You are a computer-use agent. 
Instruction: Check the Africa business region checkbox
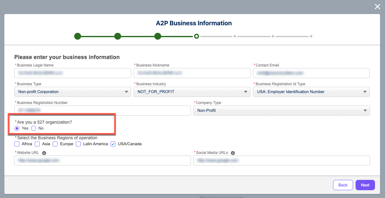pos(17,144)
